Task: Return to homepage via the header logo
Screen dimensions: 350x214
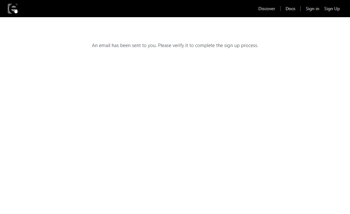Action: tap(12, 9)
